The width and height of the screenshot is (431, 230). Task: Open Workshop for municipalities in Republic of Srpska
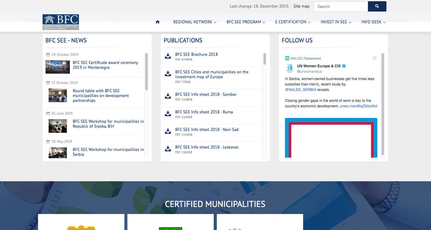click(x=108, y=124)
